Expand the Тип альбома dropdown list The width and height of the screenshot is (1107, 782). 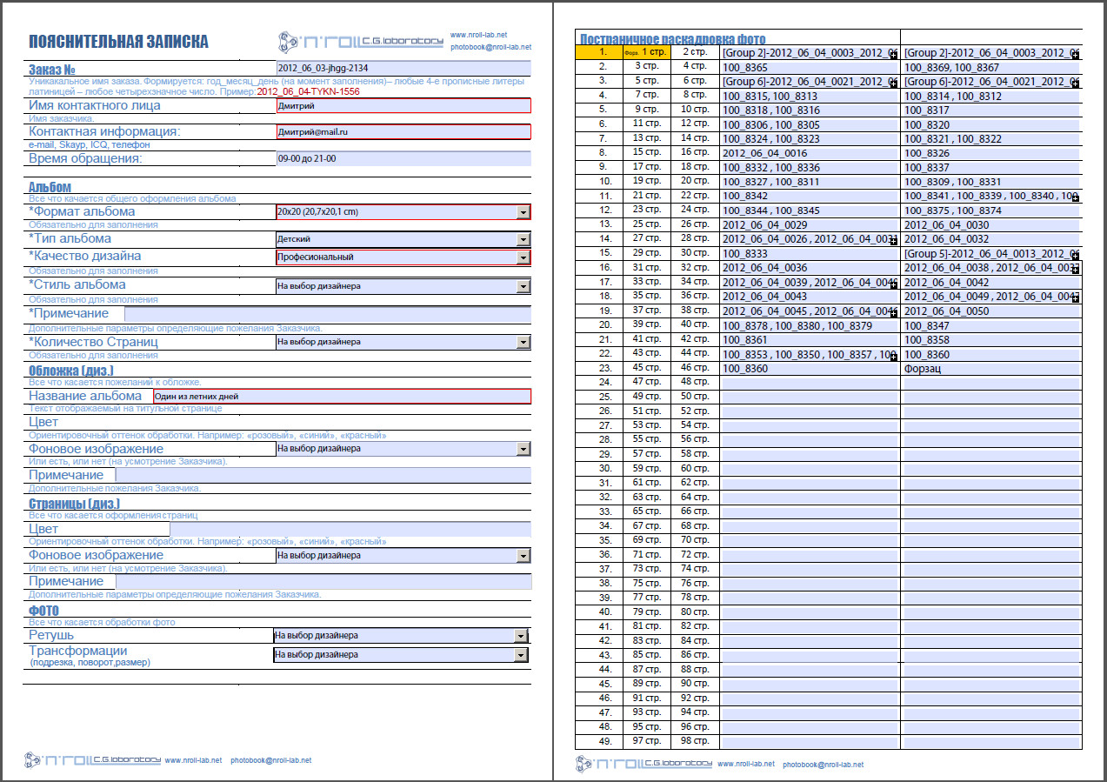pyautogui.click(x=523, y=239)
